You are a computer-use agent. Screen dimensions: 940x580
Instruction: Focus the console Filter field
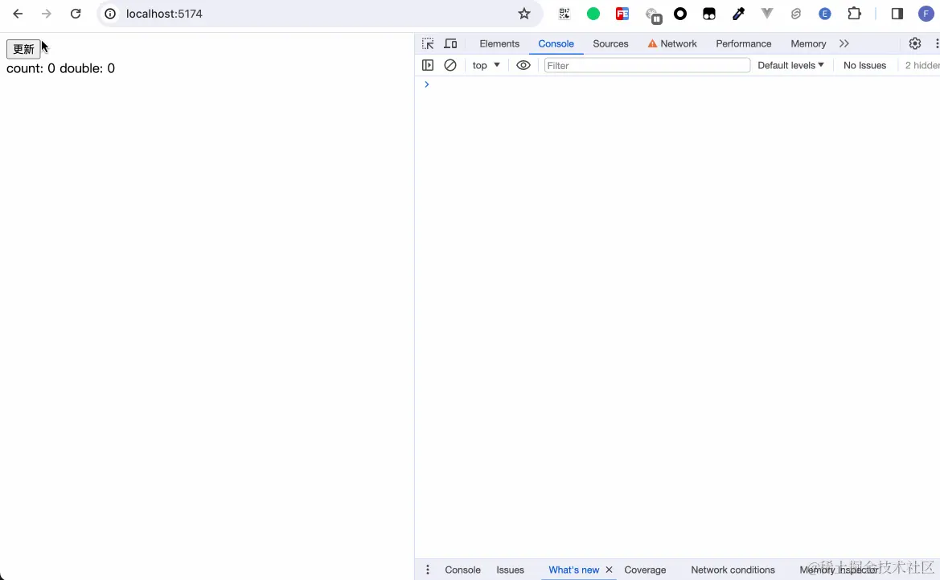click(647, 65)
